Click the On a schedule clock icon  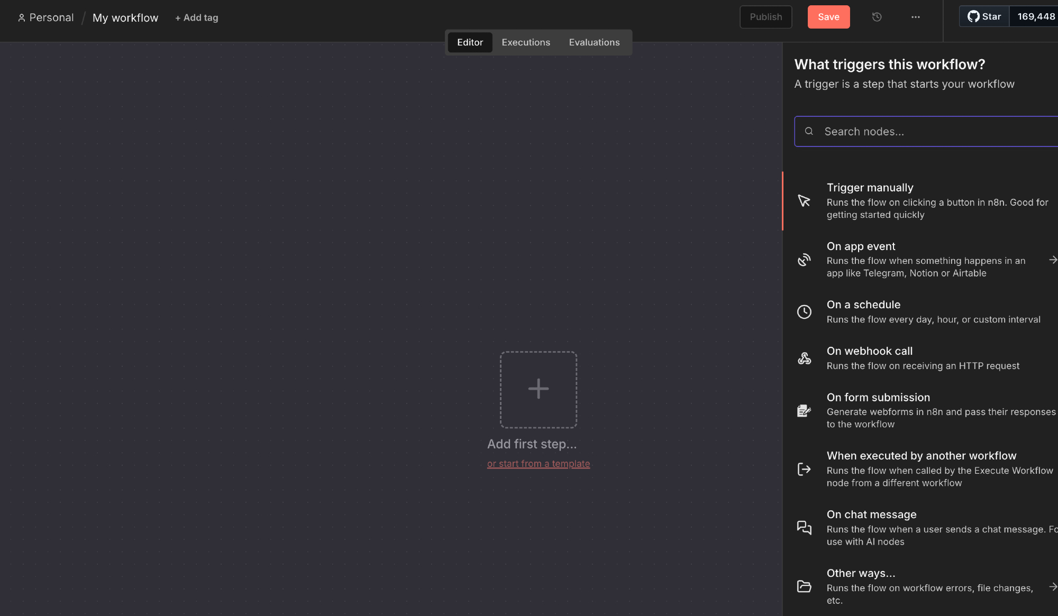(x=804, y=312)
